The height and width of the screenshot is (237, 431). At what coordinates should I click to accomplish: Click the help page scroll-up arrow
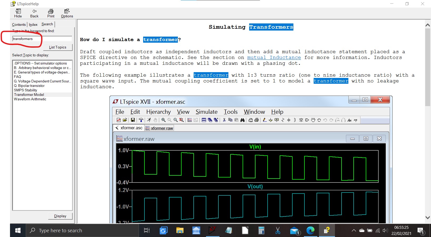[x=428, y=25]
